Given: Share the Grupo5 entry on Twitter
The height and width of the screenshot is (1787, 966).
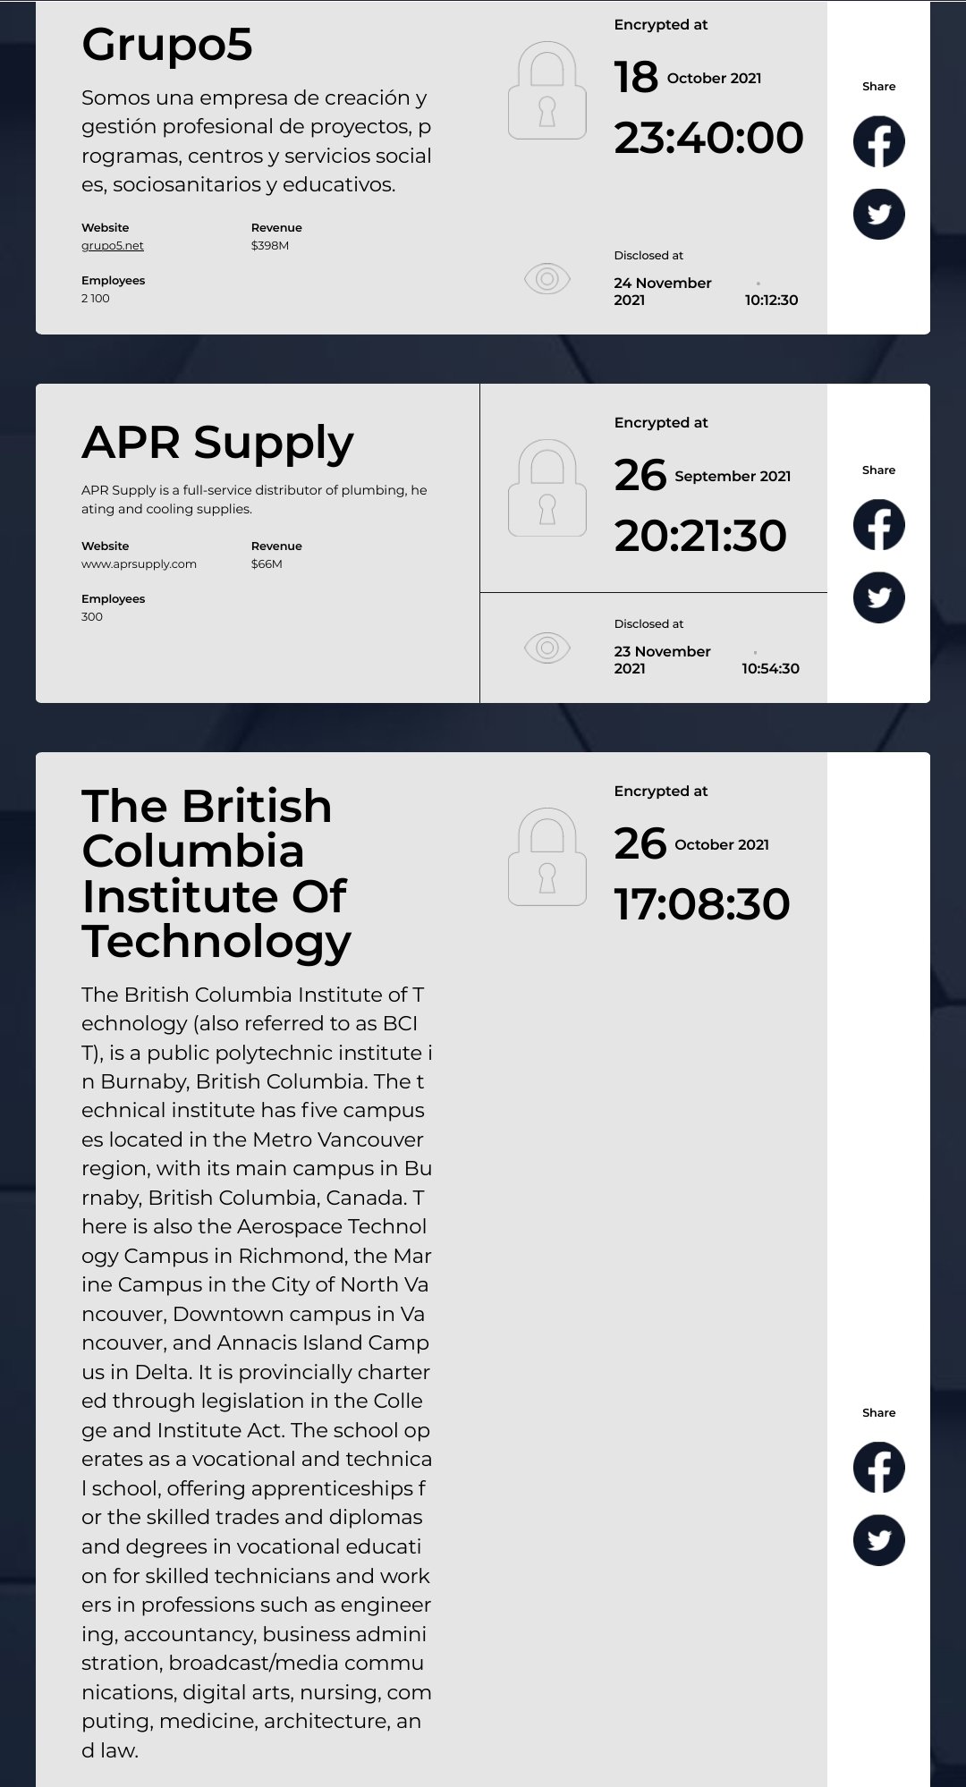Looking at the screenshot, I should coord(878,215).
